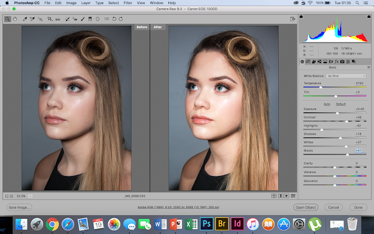Click the Save Image button
Viewport: 374px width, 234px height.
point(20,207)
